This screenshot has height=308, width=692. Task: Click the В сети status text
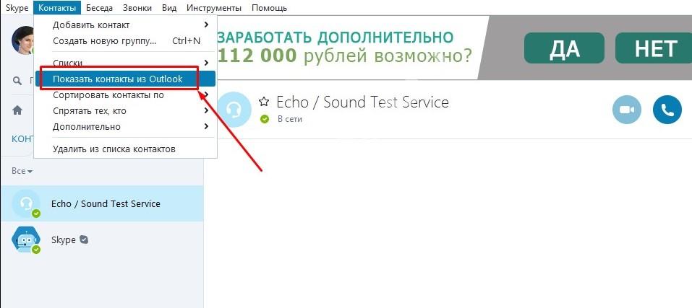(x=290, y=119)
